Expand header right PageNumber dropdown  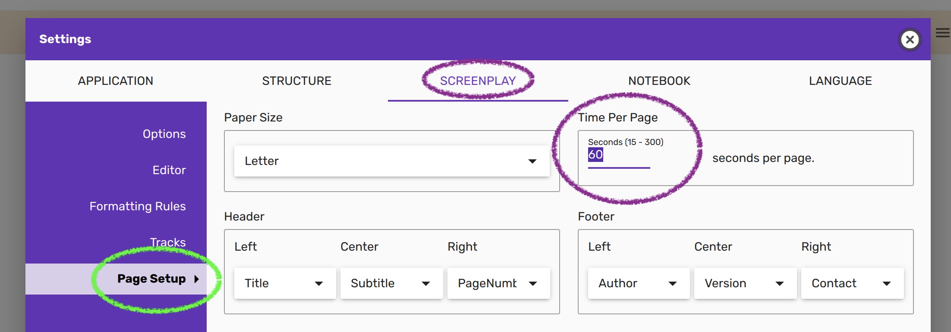[x=498, y=283]
